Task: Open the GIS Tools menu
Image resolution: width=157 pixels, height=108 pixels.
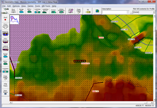Action: click(x=46, y=6)
